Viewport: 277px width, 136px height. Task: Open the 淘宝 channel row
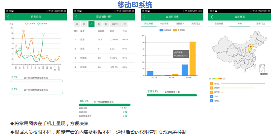(x=104, y=49)
